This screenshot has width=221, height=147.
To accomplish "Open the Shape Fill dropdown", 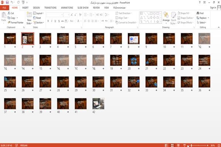I will coord(184,13).
